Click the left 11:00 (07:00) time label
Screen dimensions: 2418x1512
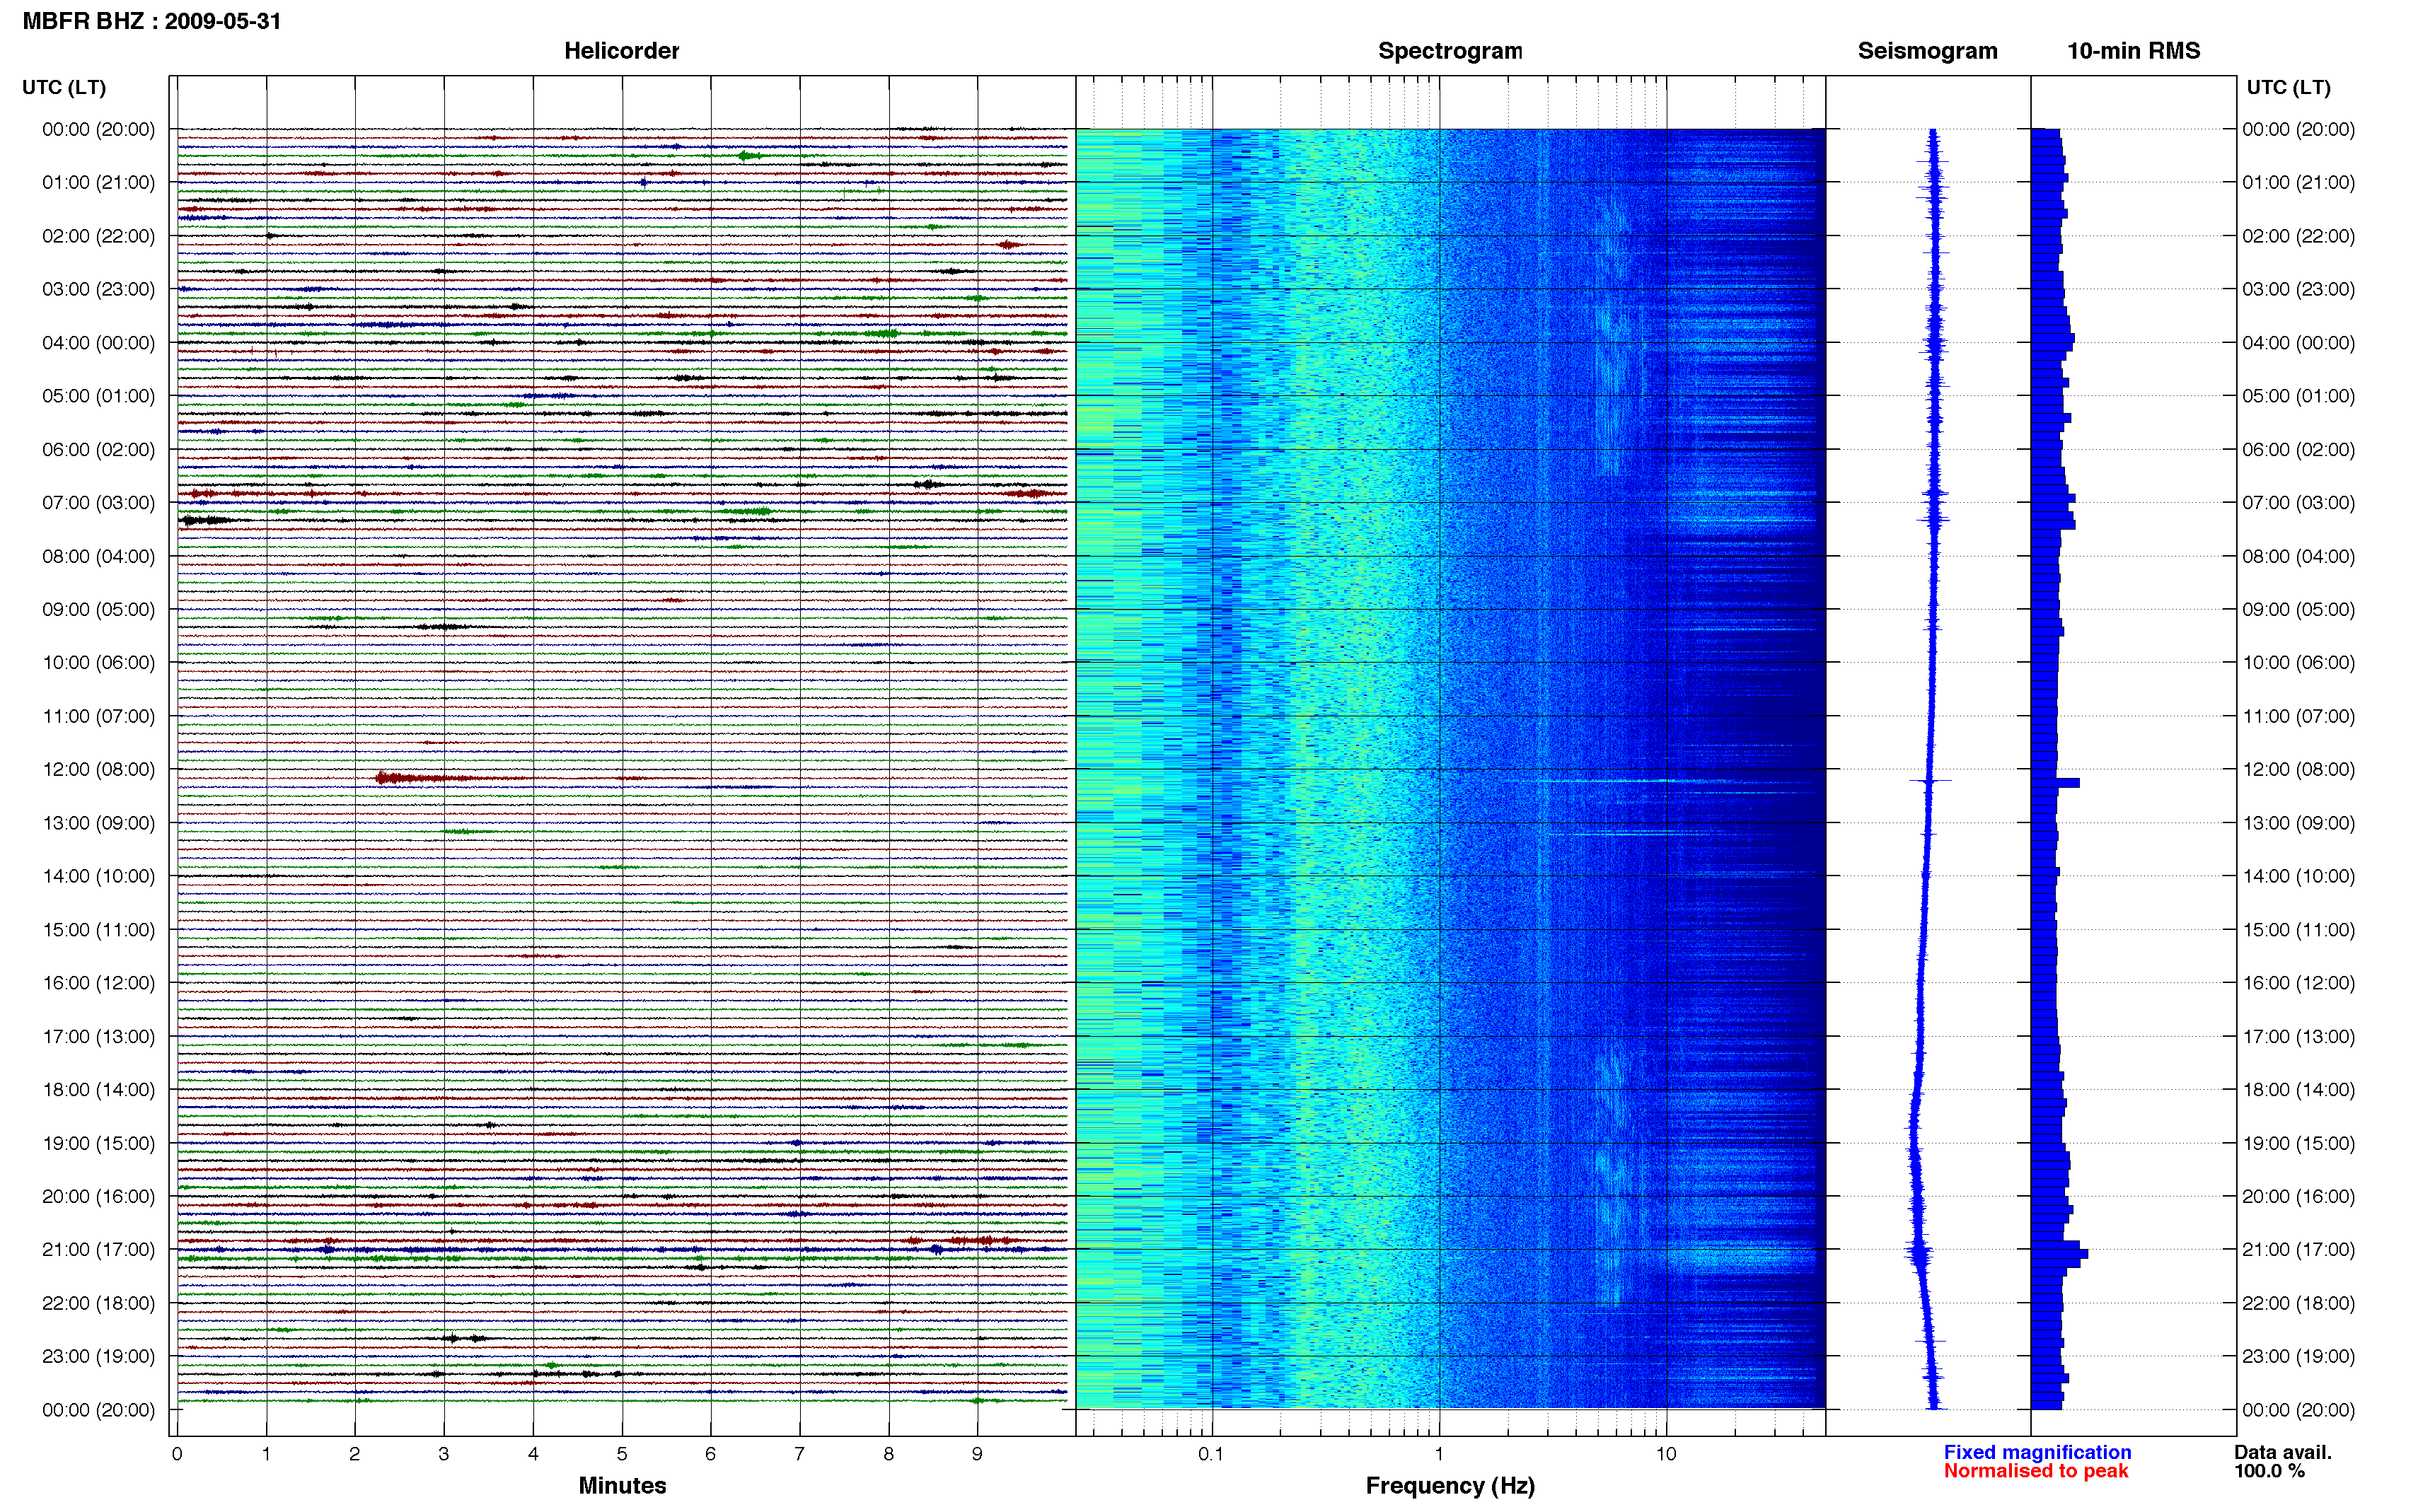(98, 716)
